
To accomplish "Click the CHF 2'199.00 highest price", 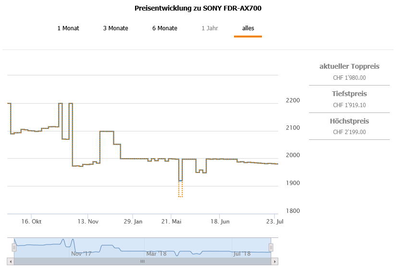I will 349,132.
